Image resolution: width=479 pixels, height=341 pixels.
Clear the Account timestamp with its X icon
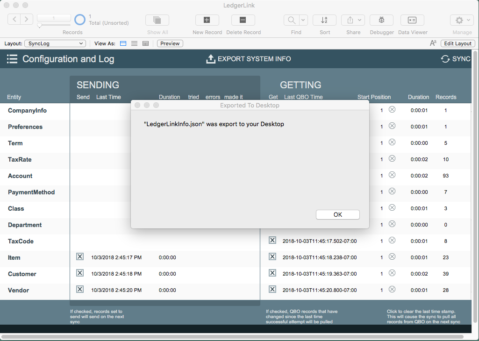392,175
